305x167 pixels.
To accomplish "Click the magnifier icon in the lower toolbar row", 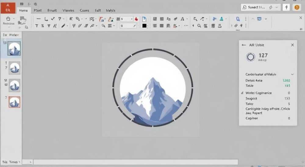I will point(103,26).
